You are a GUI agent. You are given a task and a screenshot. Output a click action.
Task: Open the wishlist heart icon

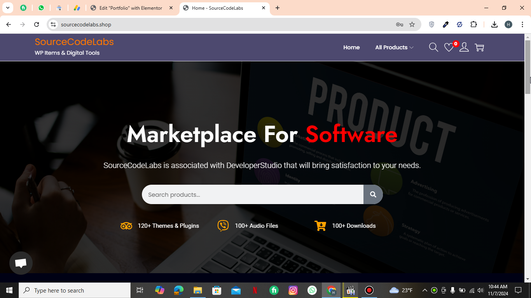[449, 47]
